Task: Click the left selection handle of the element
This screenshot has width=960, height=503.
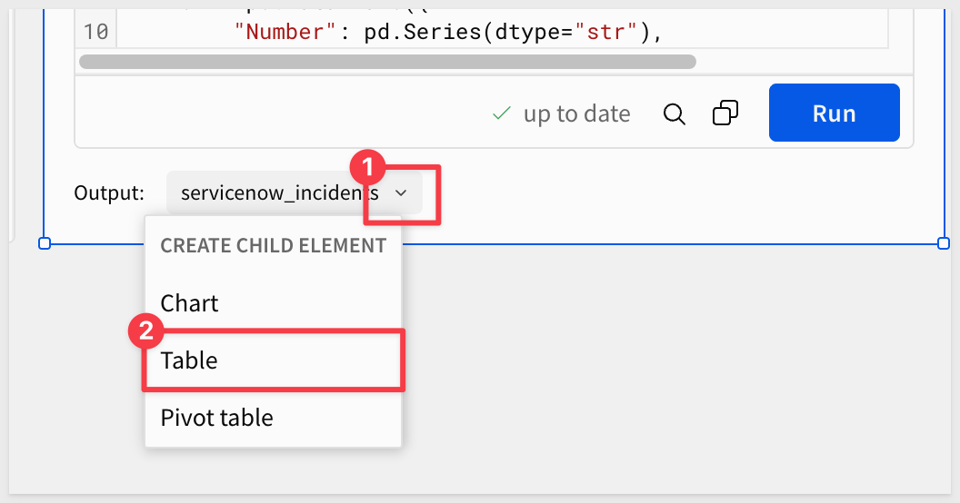Action: click(x=45, y=243)
